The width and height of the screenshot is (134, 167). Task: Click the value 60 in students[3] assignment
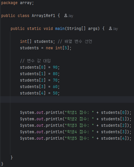(55, 87)
